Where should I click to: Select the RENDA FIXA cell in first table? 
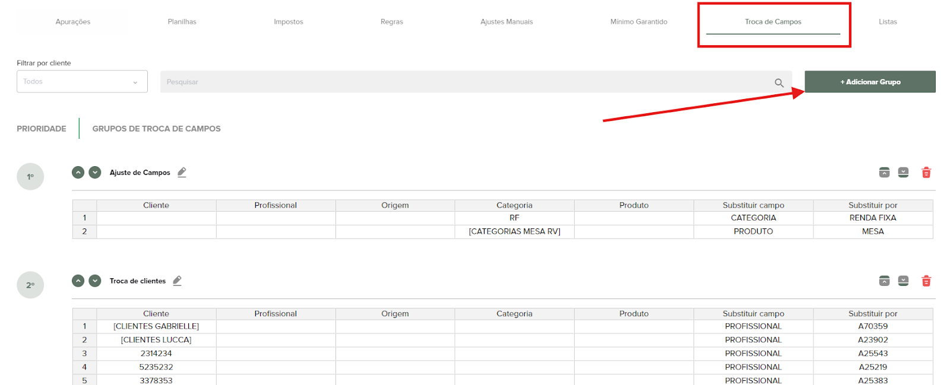[x=872, y=218]
